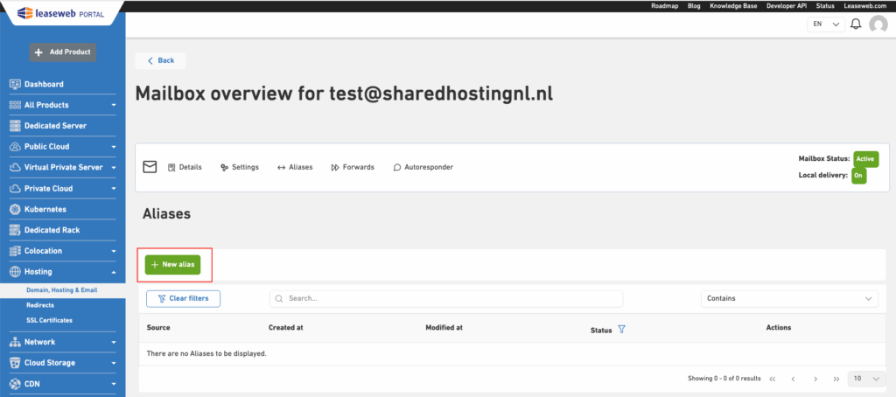Viewport: 896px width, 397px height.
Task: Click the Hosting globe icon
Action: (x=16, y=272)
